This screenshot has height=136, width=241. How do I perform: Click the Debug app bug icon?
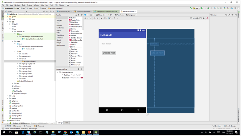coord(208,8)
